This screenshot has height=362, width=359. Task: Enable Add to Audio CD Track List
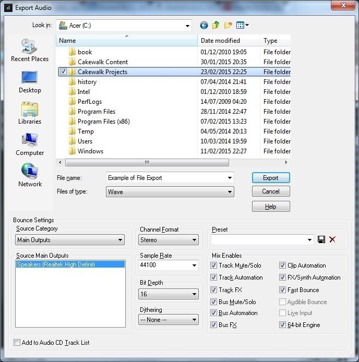[x=17, y=343]
